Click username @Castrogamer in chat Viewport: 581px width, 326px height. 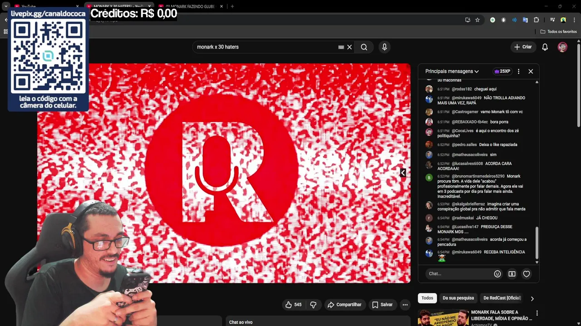pos(465,112)
